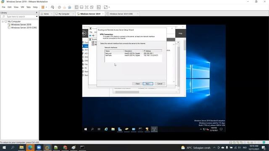Click the library search field
This screenshot has width=269, height=151.
19,17
